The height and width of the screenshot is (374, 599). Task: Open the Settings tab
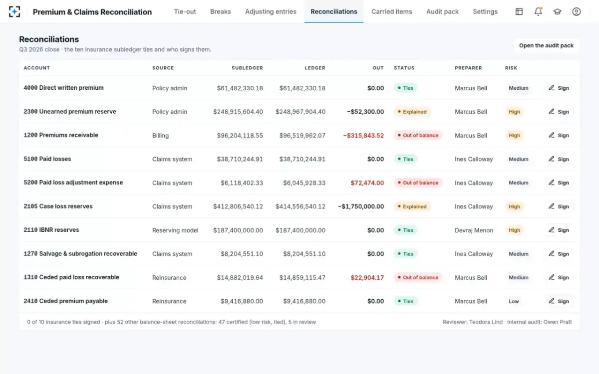pyautogui.click(x=485, y=11)
